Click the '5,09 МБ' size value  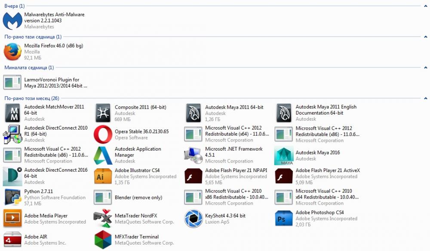(304, 182)
